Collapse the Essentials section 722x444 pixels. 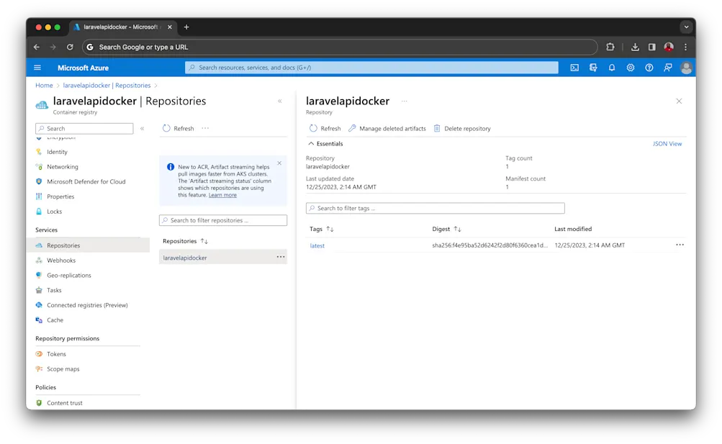click(x=326, y=143)
